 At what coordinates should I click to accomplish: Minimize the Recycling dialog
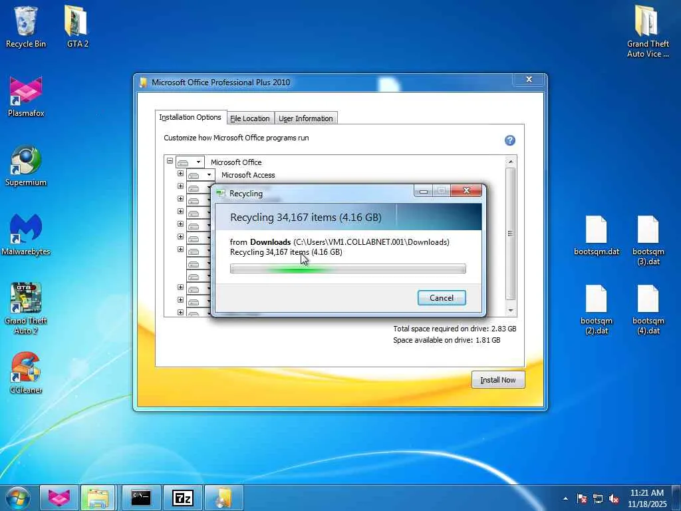click(x=423, y=191)
